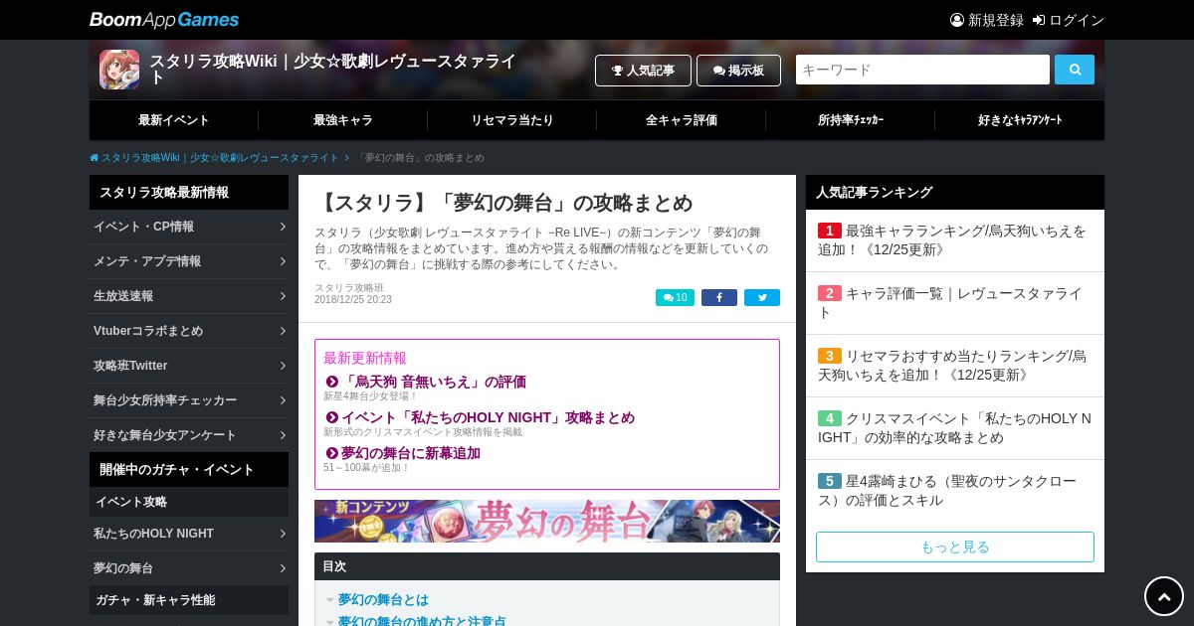Open 私たちのHOLY NIGHT sidebar item
Viewport: 1194px width, 626px height.
tap(189, 534)
